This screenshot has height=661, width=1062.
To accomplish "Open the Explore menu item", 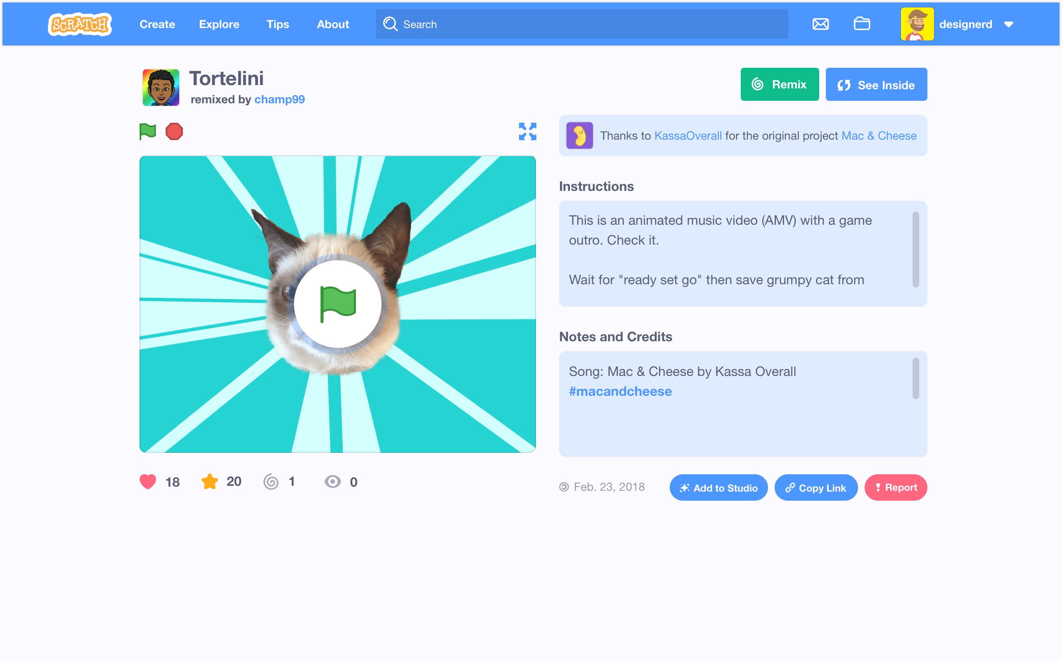I will coord(219,24).
